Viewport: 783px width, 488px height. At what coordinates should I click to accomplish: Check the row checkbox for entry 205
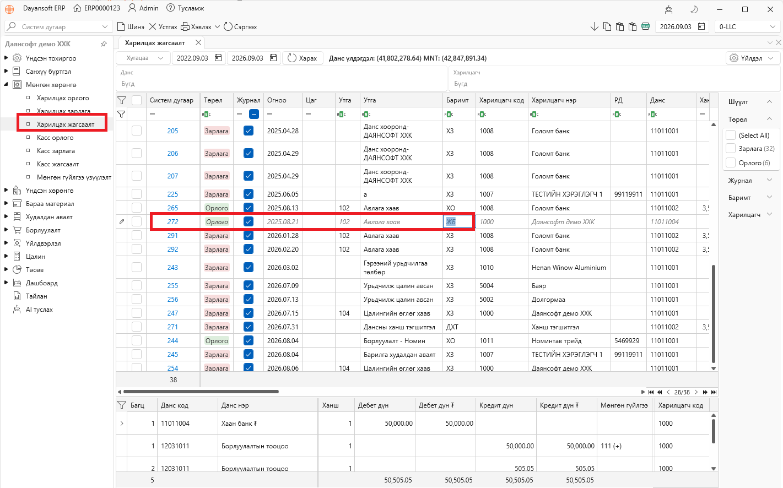pos(137,131)
